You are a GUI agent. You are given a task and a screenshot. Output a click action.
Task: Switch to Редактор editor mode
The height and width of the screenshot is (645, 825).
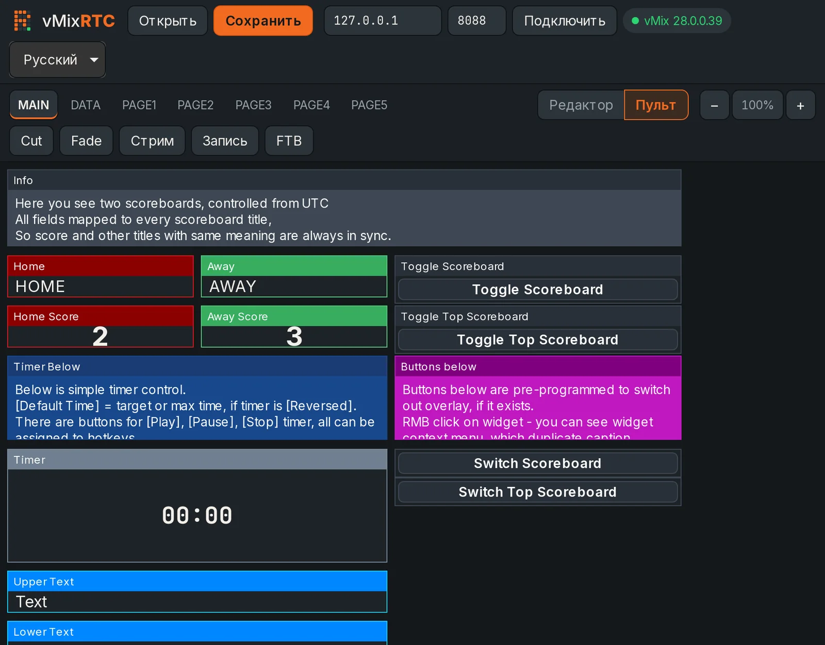click(581, 105)
